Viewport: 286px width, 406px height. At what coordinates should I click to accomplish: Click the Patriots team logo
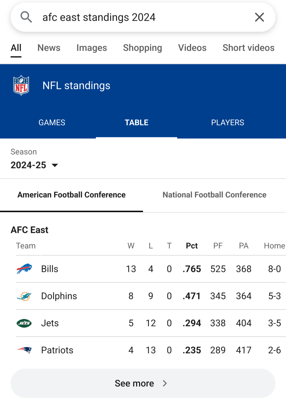coord(24,350)
